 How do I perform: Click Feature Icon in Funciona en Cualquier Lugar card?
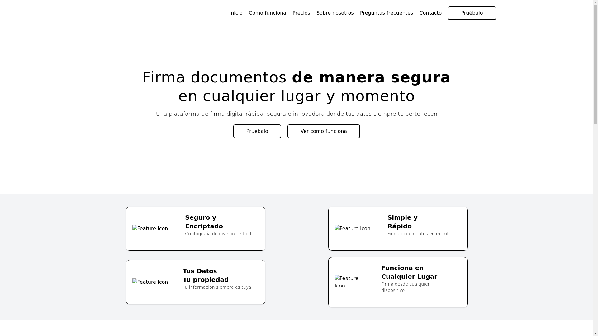point(347,282)
